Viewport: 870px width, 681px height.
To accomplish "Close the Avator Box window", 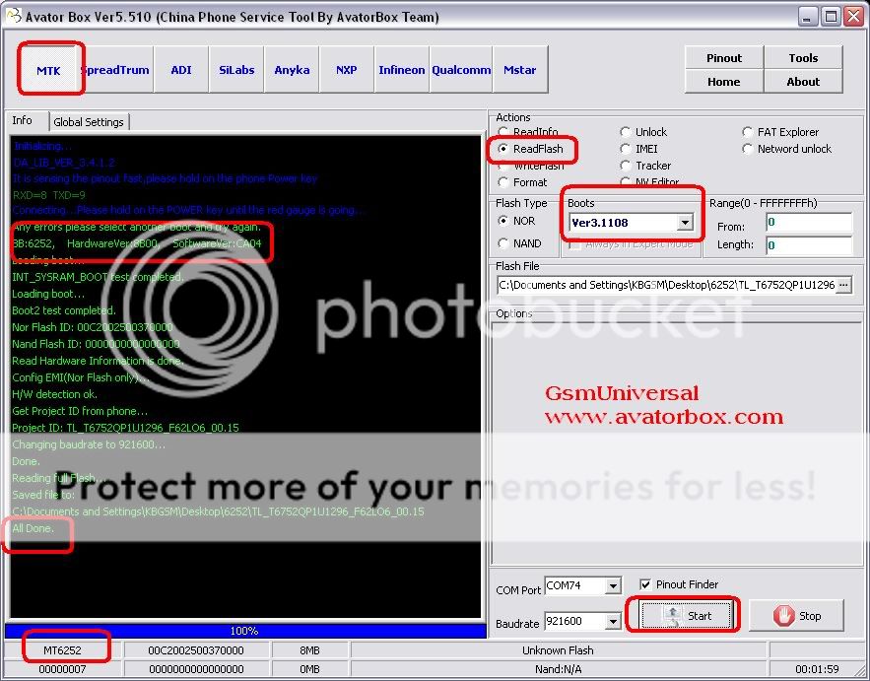I will click(x=853, y=16).
